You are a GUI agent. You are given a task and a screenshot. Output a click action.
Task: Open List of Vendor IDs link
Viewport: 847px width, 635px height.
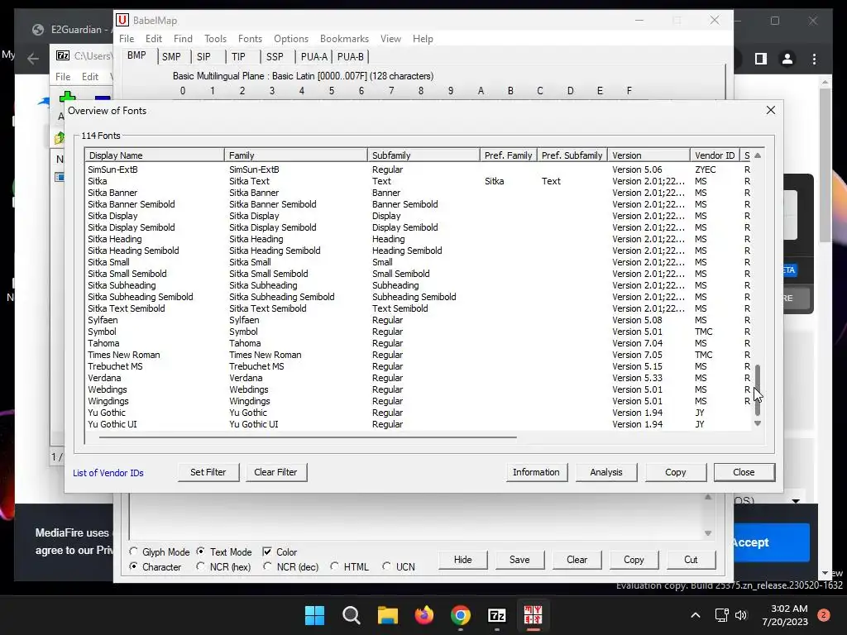[108, 473]
